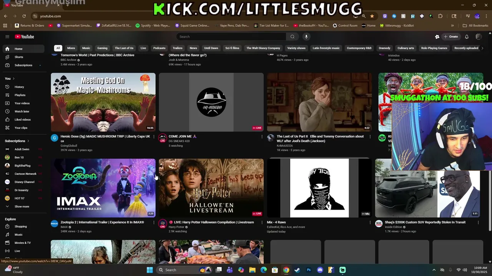Open History in the sidebar

pos(23,87)
